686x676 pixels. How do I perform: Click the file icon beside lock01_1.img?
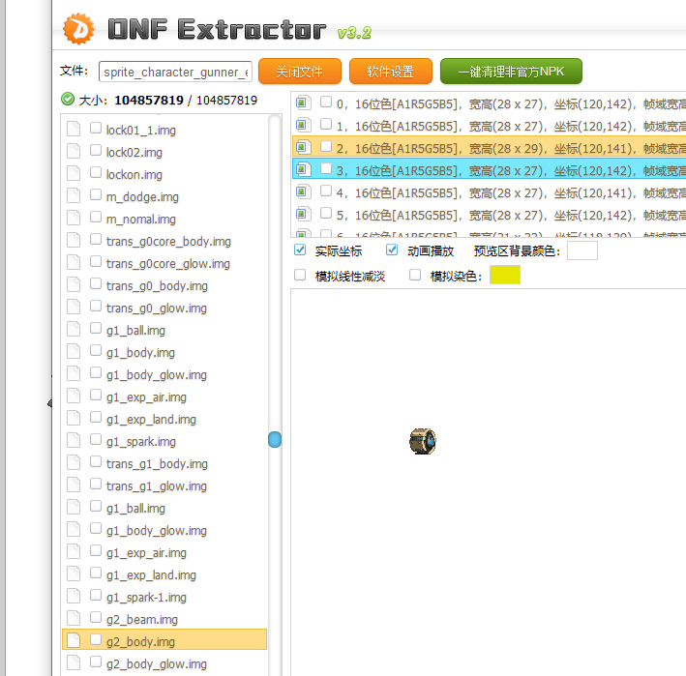point(74,130)
